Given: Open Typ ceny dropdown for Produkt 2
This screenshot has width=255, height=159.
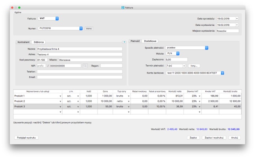Looking at the screenshot, I should point(128,101).
